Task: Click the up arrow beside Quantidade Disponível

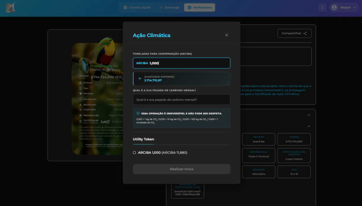Action: pos(140,79)
